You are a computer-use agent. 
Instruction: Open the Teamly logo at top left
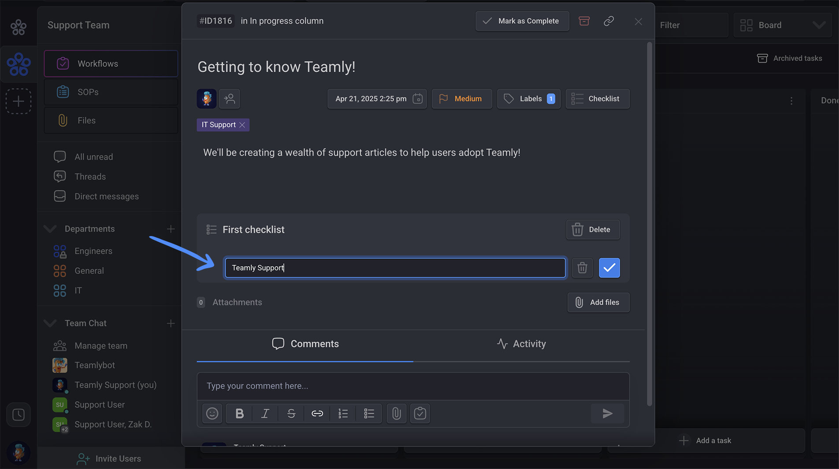(18, 27)
